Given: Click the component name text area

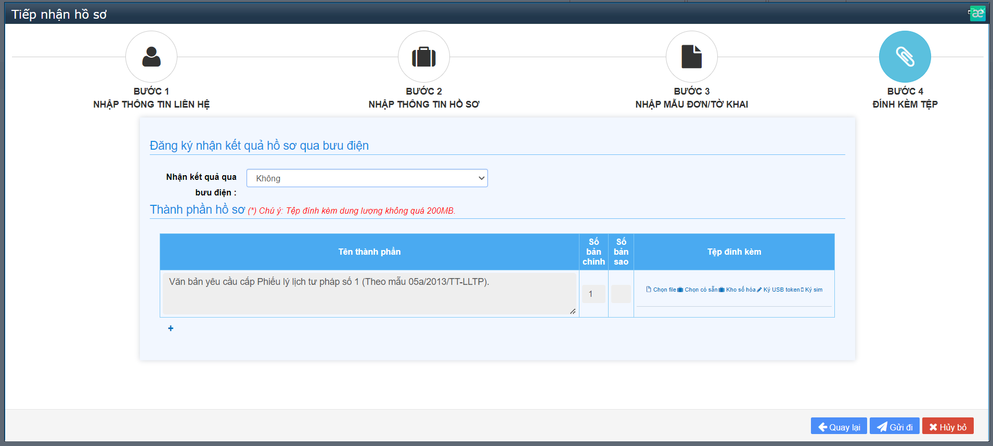Looking at the screenshot, I should coord(369,294).
